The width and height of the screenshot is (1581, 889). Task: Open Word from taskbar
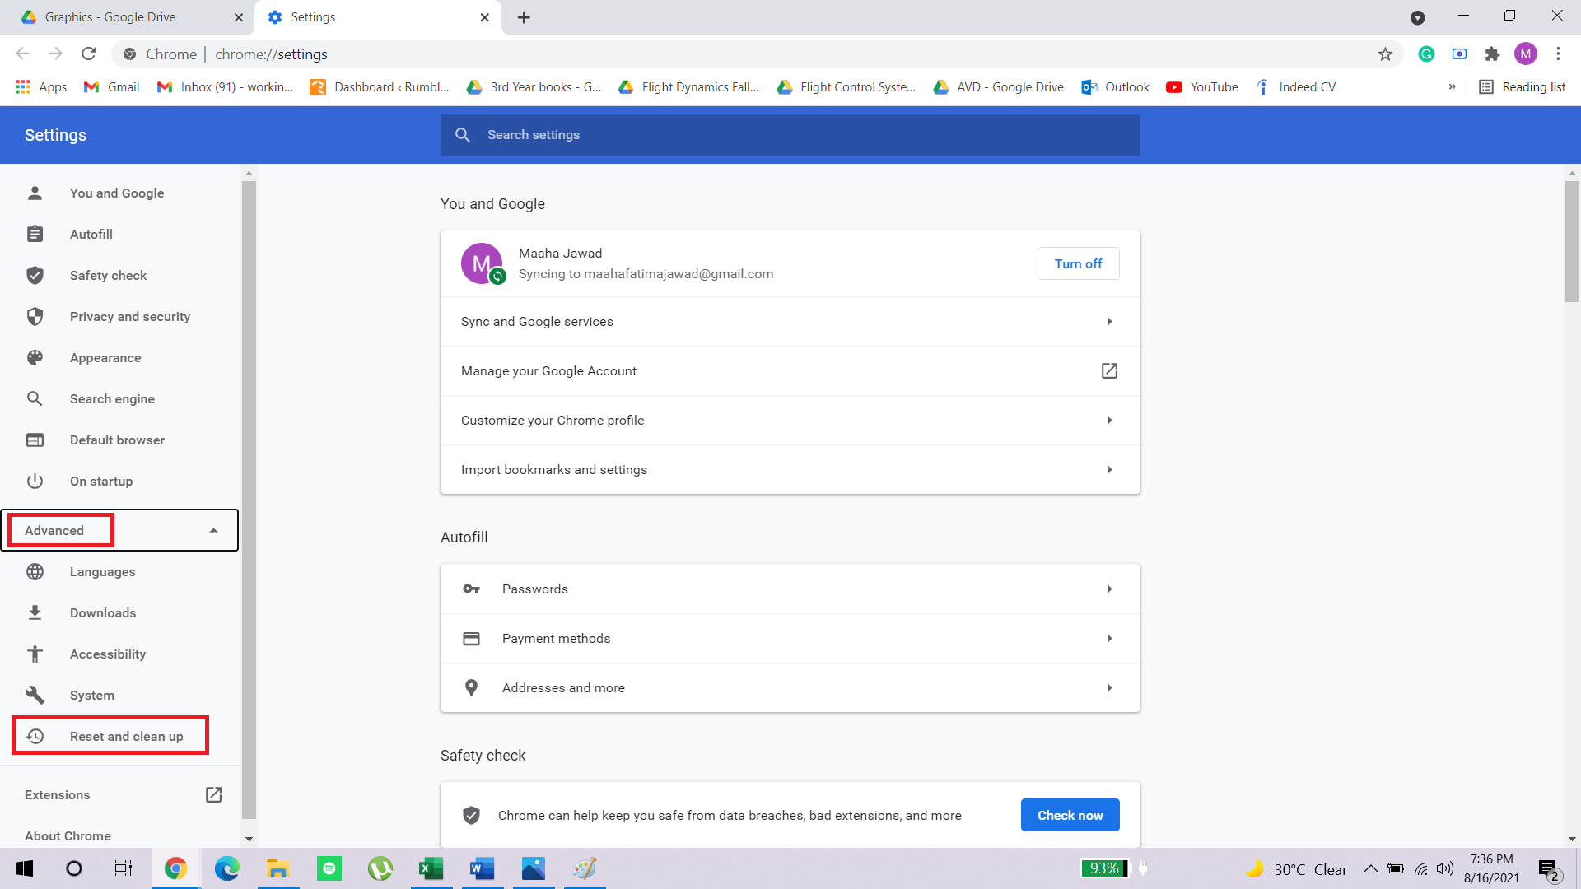(x=483, y=868)
